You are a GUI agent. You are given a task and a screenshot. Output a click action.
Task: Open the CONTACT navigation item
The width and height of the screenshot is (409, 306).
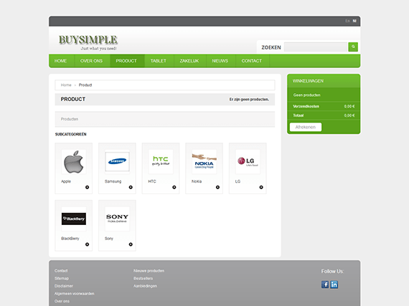tap(251, 61)
